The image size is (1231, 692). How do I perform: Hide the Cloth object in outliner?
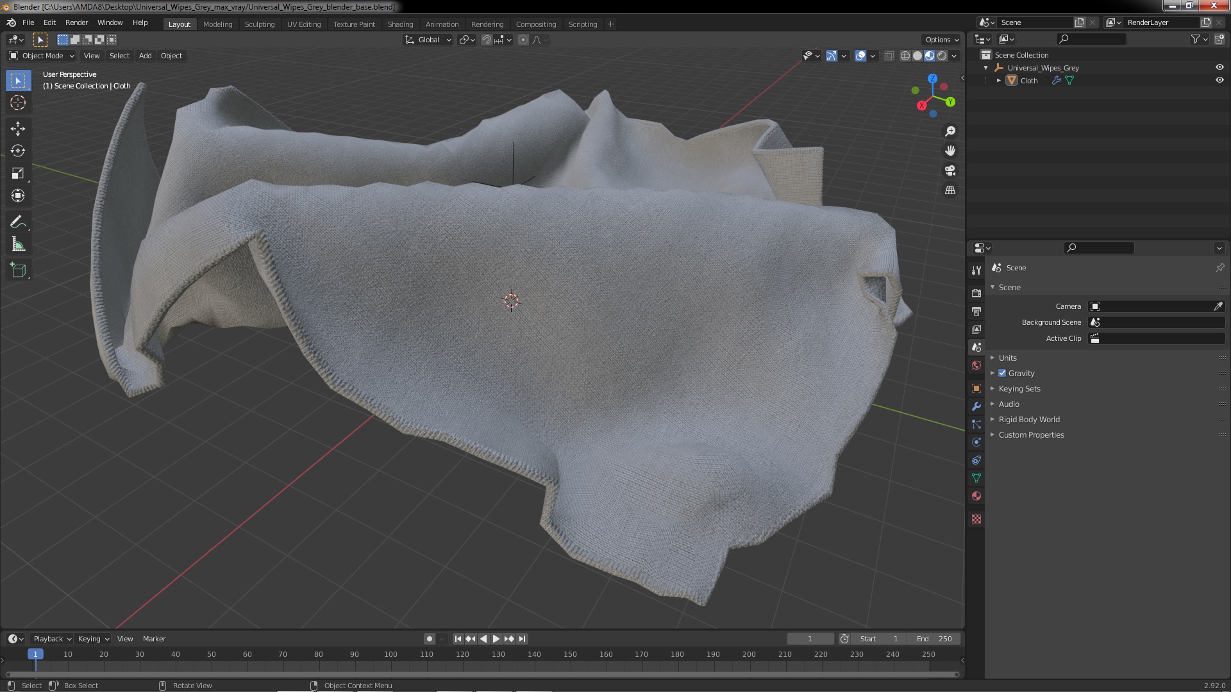[1219, 80]
